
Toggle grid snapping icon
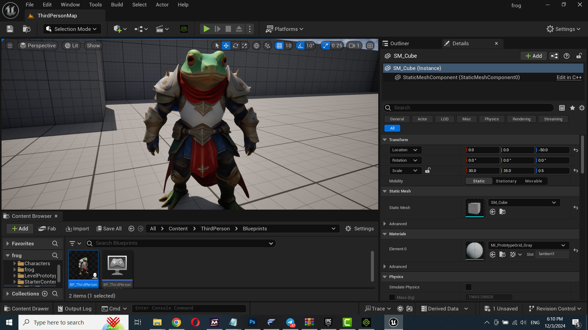(279, 46)
